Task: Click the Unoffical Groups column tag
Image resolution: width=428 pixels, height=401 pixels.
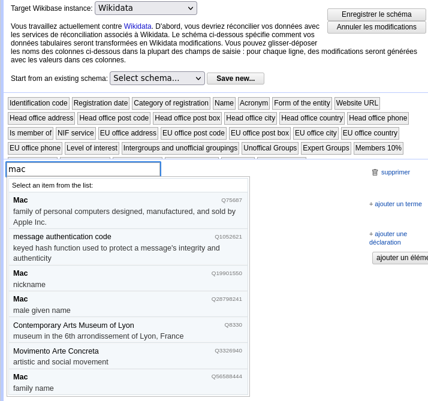Action: (270, 148)
